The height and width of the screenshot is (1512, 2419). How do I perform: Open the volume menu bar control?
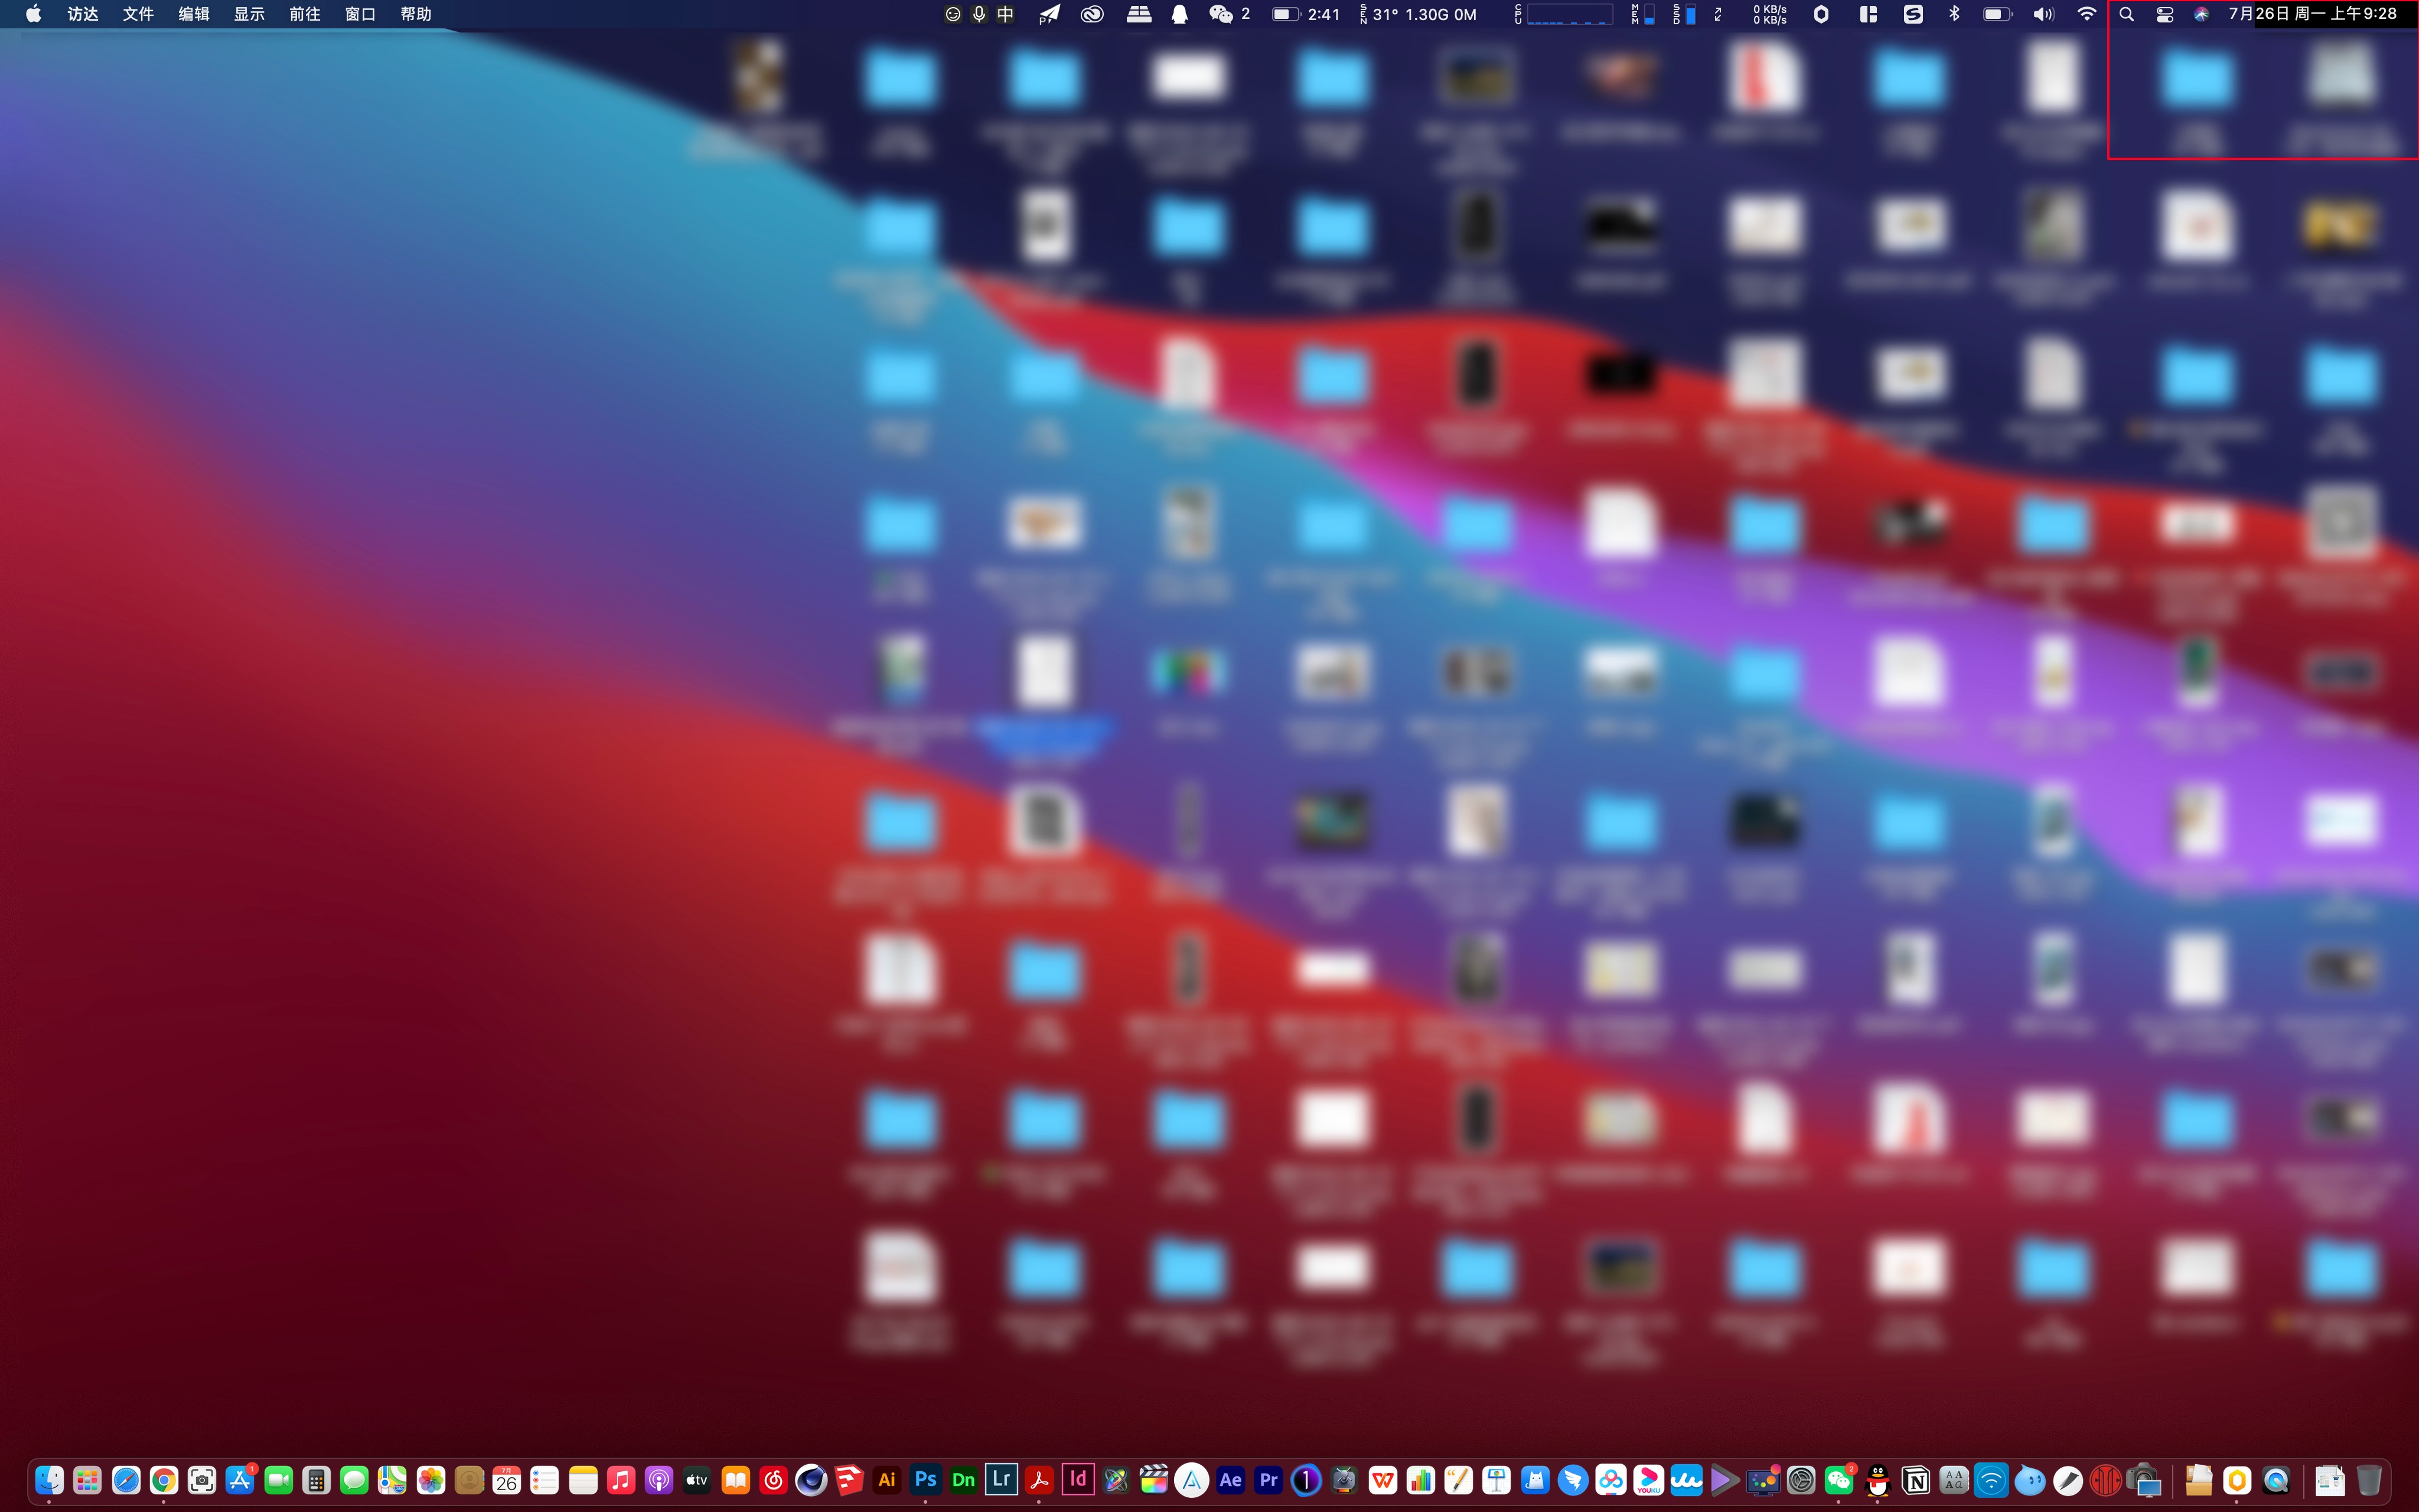(2043, 14)
